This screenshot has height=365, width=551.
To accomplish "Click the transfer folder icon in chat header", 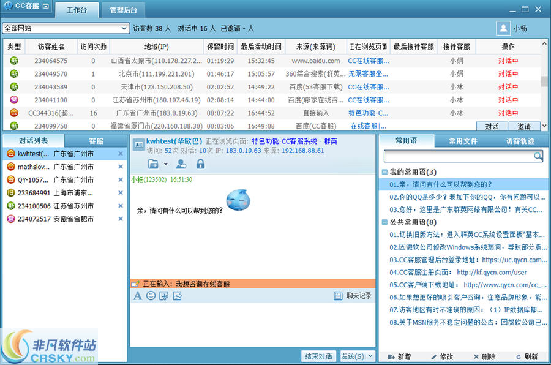I will (x=153, y=164).
